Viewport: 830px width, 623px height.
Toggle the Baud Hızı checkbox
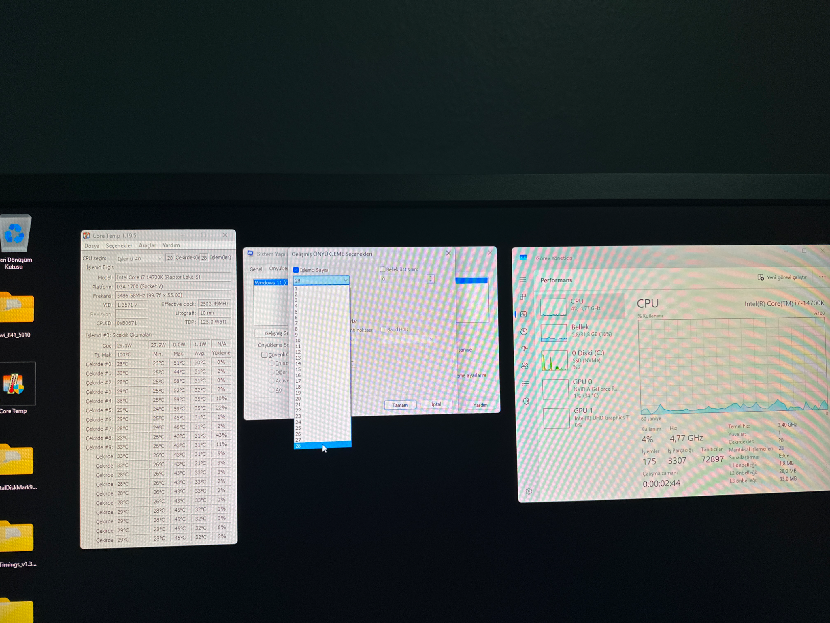pyautogui.click(x=383, y=329)
